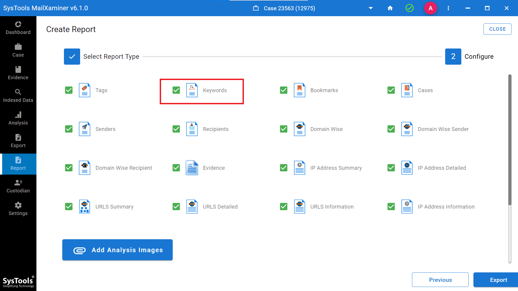Open the Custodian sidebar section

tap(18, 186)
